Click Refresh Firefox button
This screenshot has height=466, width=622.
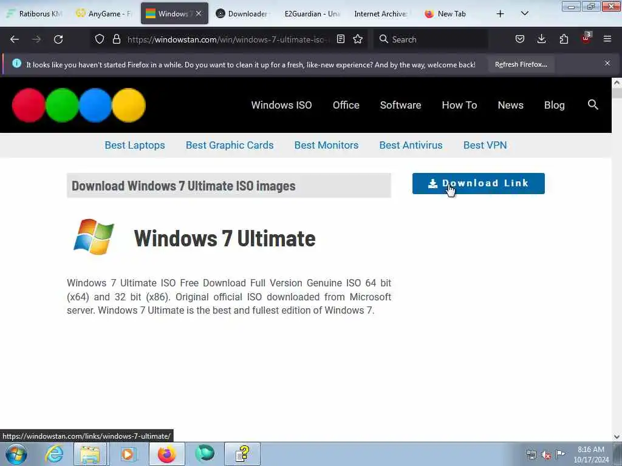click(521, 64)
